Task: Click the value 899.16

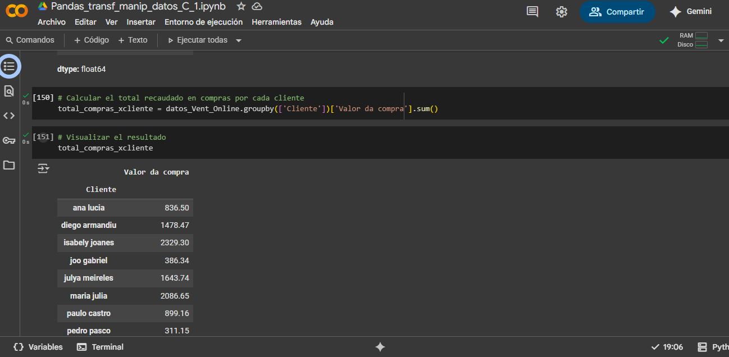Action: [x=177, y=313]
